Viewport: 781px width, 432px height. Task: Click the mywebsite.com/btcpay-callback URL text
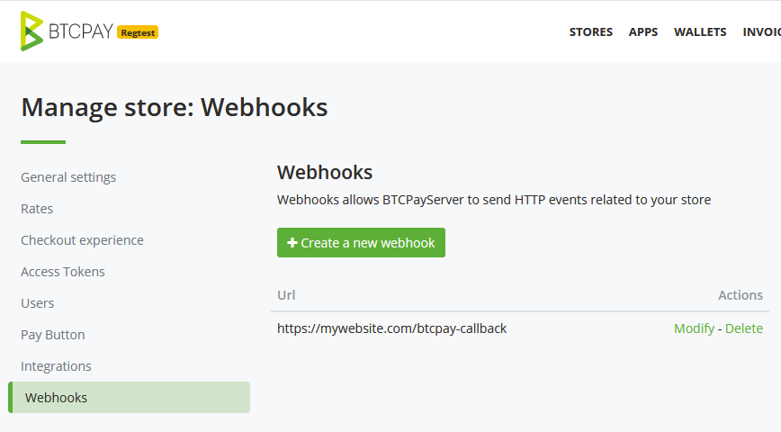(391, 328)
